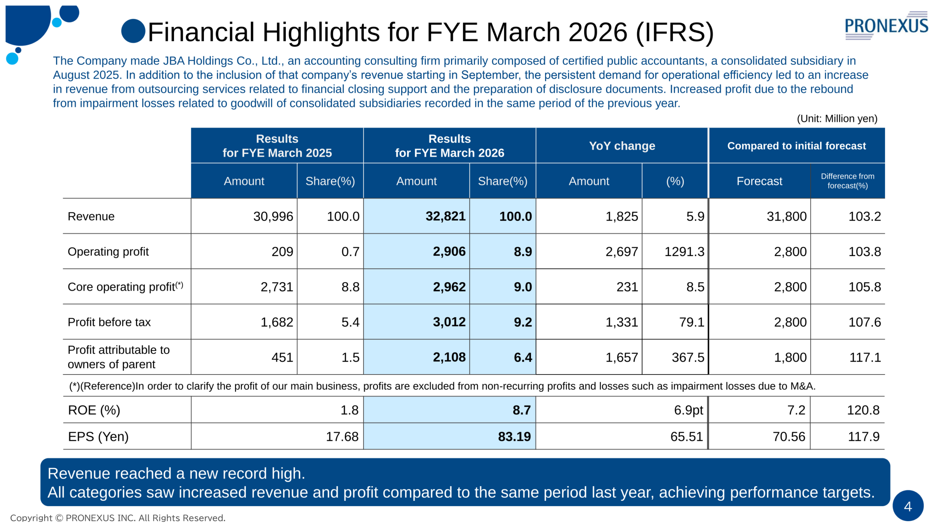Viewport: 944px width, 530px height.
Task: Click the 'Results for FYE March 2026' header
Action: point(449,145)
